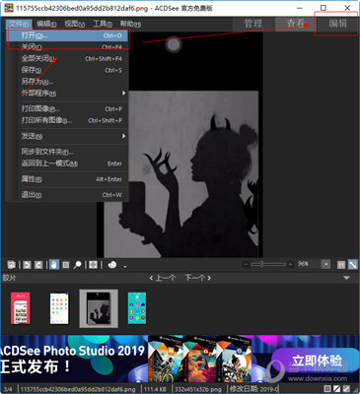Switch to the 编辑 mode tab
The width and height of the screenshot is (360, 394).
(337, 24)
